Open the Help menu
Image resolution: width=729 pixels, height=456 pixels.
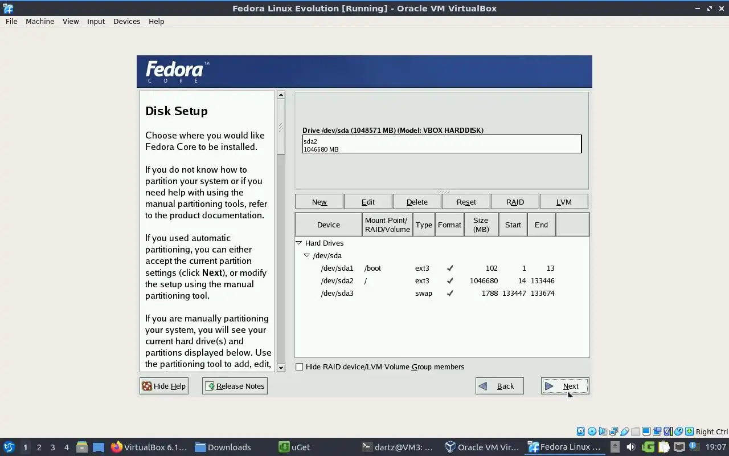(156, 21)
